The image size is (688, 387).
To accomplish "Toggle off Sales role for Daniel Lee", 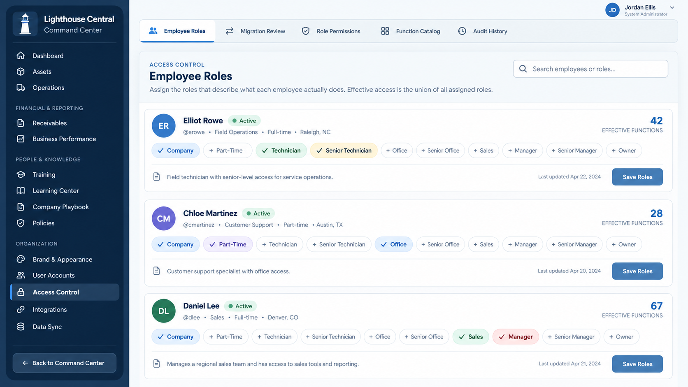I will click(x=471, y=336).
